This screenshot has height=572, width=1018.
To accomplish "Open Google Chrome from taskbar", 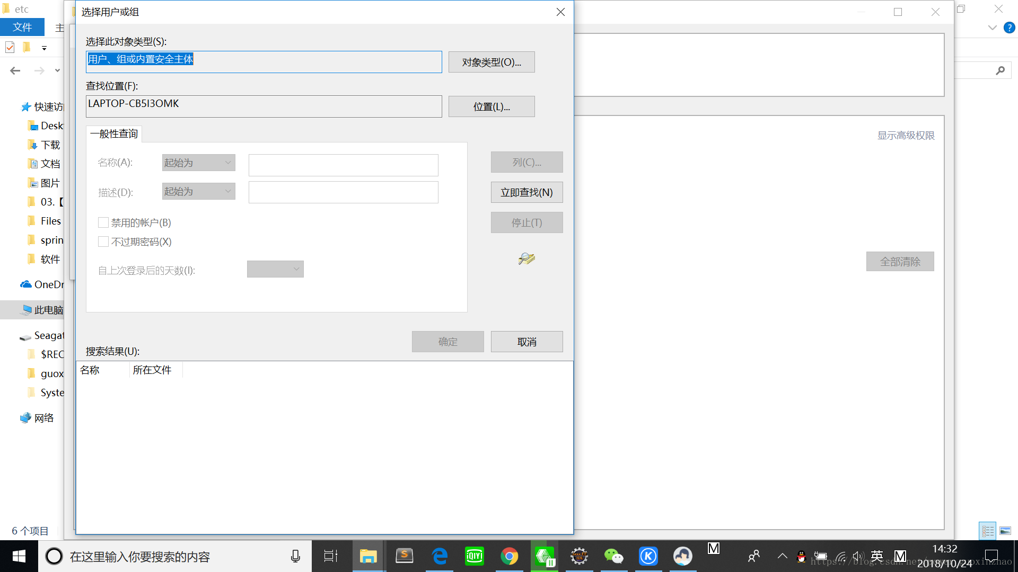I will point(510,556).
